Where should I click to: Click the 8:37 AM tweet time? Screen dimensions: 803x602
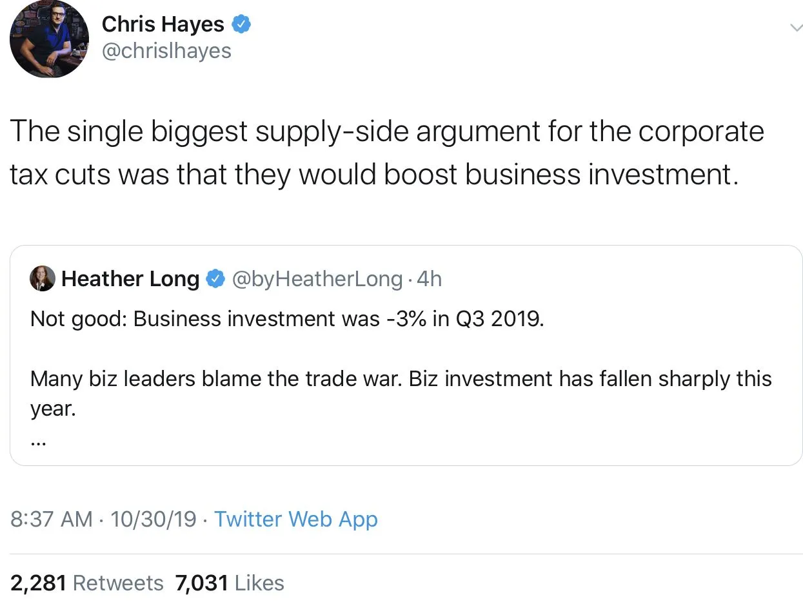tap(52, 519)
